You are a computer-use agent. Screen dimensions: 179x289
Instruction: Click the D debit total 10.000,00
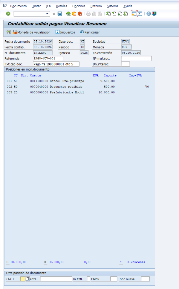coord(18,262)
